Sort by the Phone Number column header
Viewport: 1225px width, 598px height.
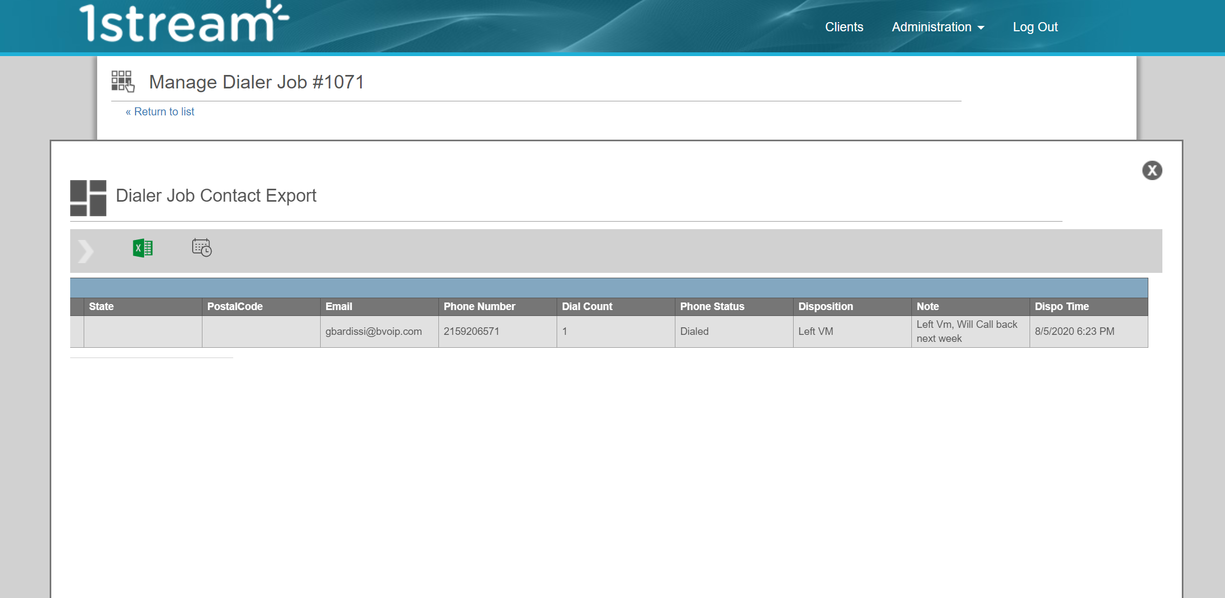(x=498, y=306)
